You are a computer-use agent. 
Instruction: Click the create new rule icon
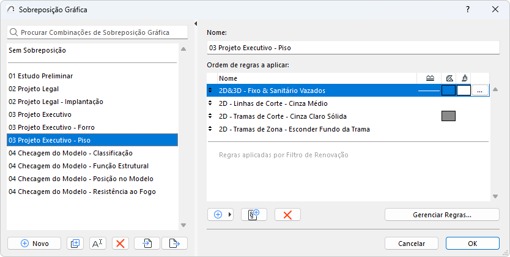[254, 214]
